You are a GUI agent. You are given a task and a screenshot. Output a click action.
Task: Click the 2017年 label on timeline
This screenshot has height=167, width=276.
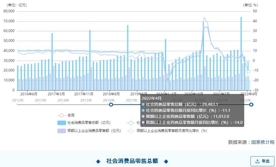click(131, 100)
